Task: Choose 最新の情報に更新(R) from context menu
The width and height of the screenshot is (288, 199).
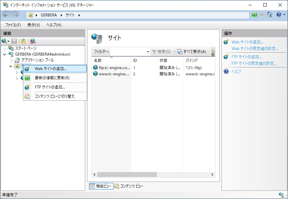Action: coord(55,78)
